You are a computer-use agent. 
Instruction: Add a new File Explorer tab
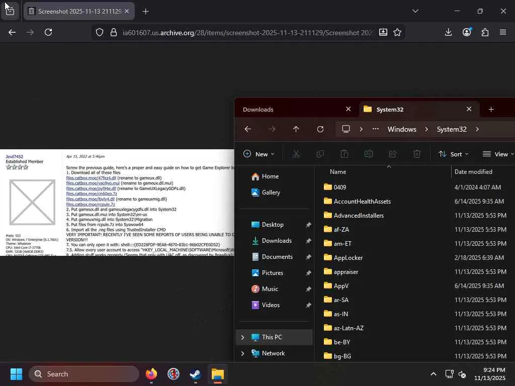pos(491,109)
